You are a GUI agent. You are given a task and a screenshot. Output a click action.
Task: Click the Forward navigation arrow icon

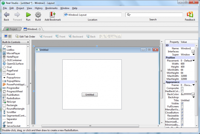(17, 15)
